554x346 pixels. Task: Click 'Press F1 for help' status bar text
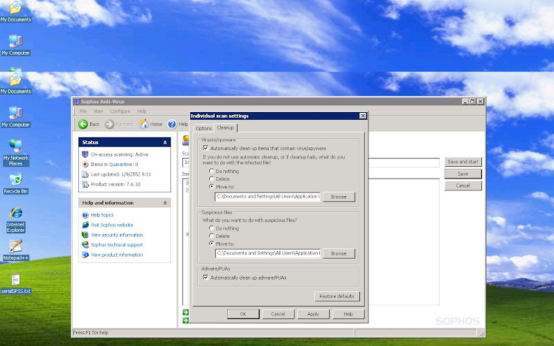[91, 332]
